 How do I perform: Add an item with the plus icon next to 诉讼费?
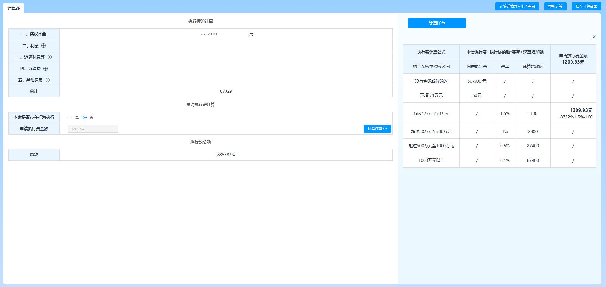pos(46,68)
